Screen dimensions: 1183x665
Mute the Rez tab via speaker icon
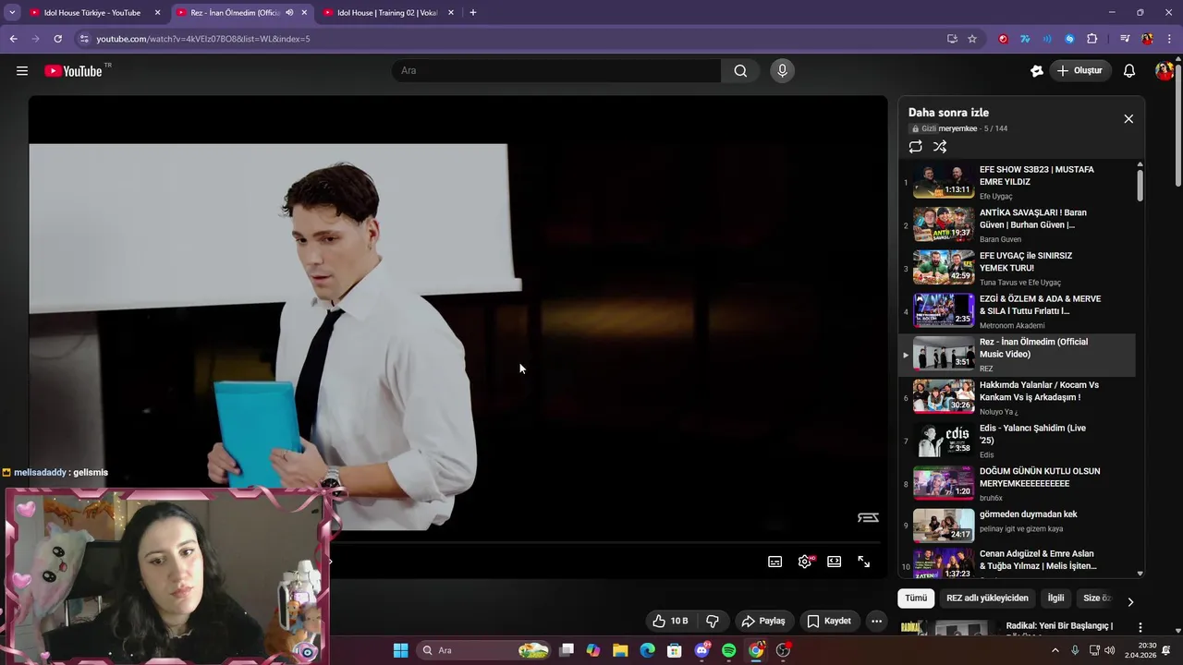point(289,13)
